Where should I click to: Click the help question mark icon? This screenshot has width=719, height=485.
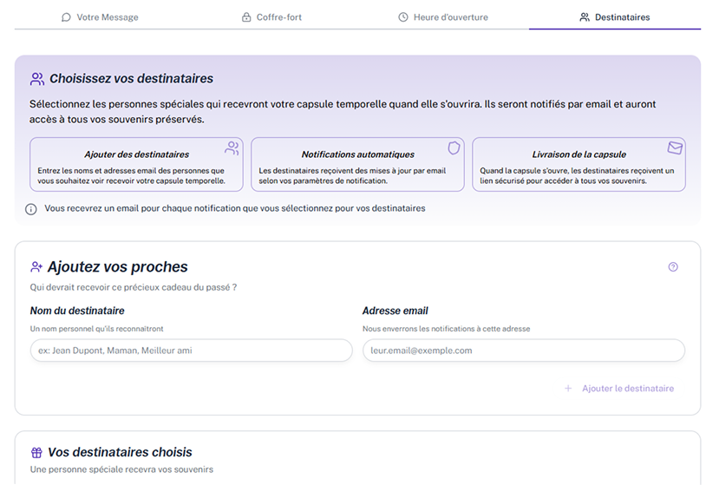[673, 267]
